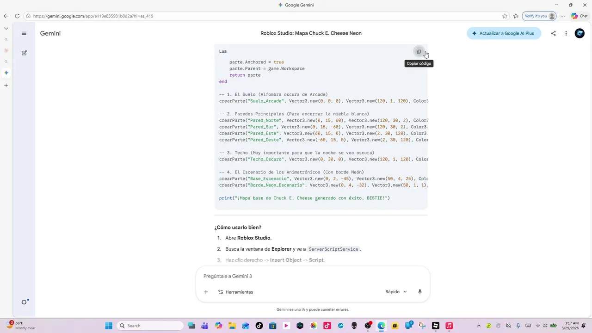Click the browser address bar URL

pyautogui.click(x=93, y=16)
